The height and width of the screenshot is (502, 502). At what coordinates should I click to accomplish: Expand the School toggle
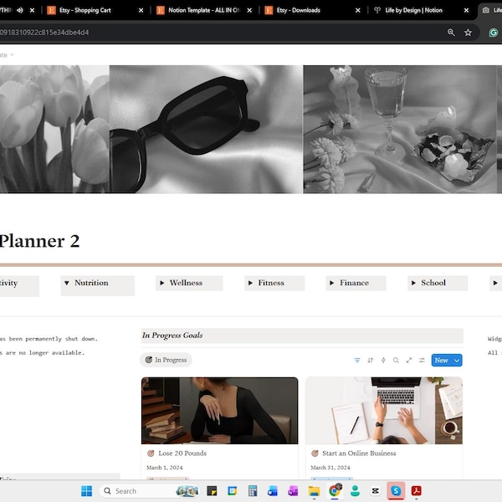[x=413, y=283]
